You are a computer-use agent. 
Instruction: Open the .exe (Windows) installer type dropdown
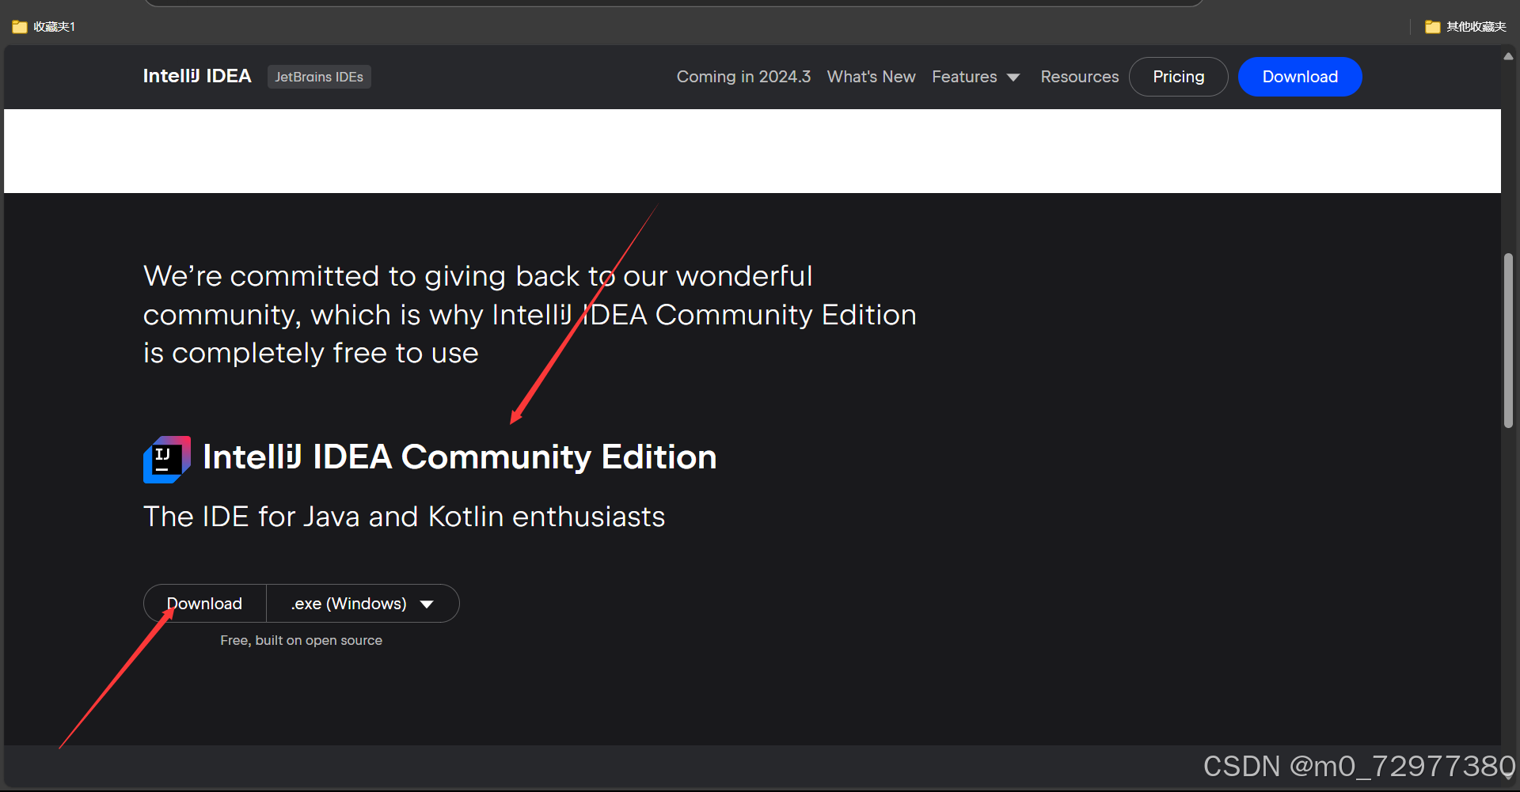(363, 604)
